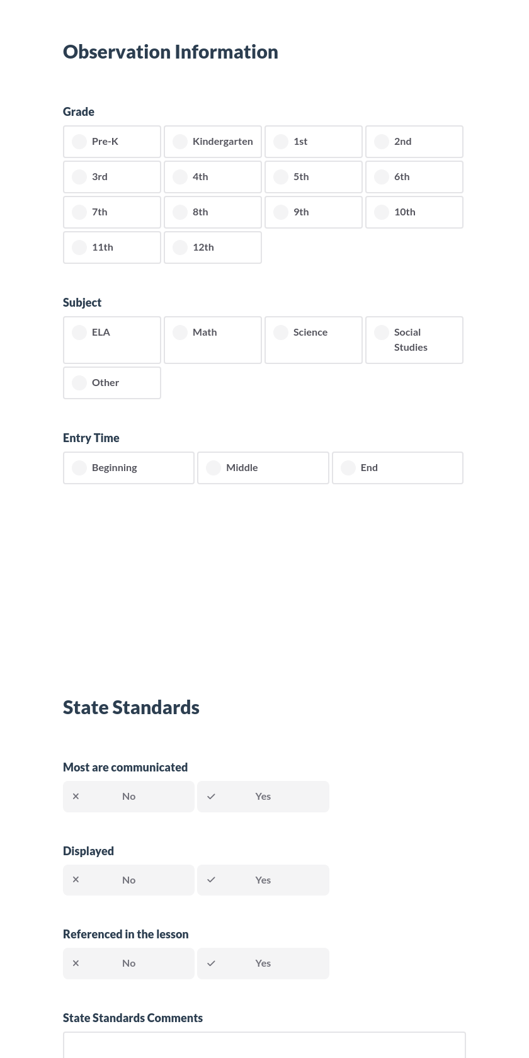This screenshot has width=529, height=1058.
Task: Choose Math as the subject
Action: point(212,339)
